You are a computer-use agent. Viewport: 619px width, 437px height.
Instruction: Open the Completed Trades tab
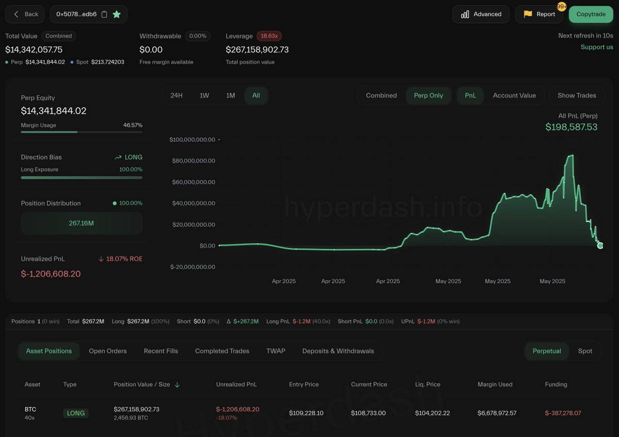pyautogui.click(x=222, y=351)
